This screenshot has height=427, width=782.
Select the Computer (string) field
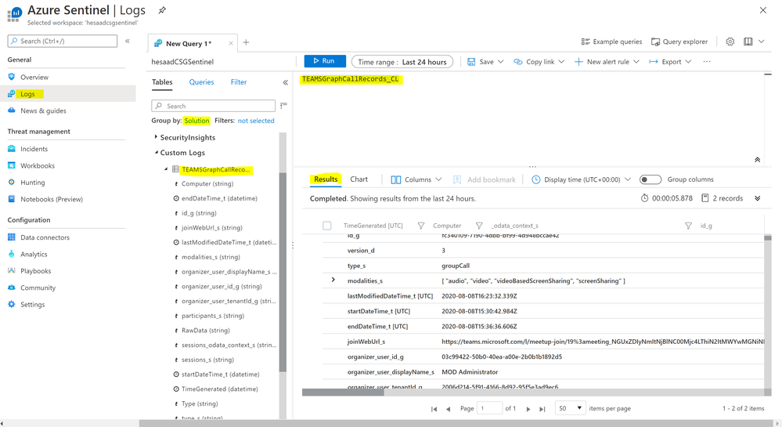coord(207,184)
